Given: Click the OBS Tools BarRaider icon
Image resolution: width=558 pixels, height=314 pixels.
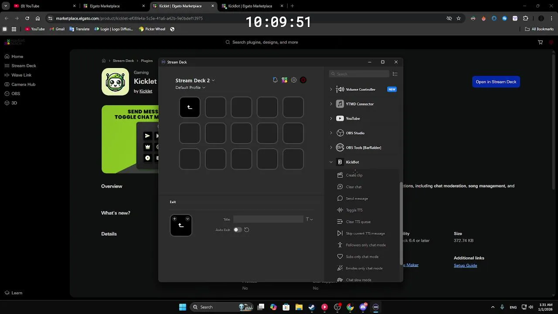Looking at the screenshot, I should (340, 147).
